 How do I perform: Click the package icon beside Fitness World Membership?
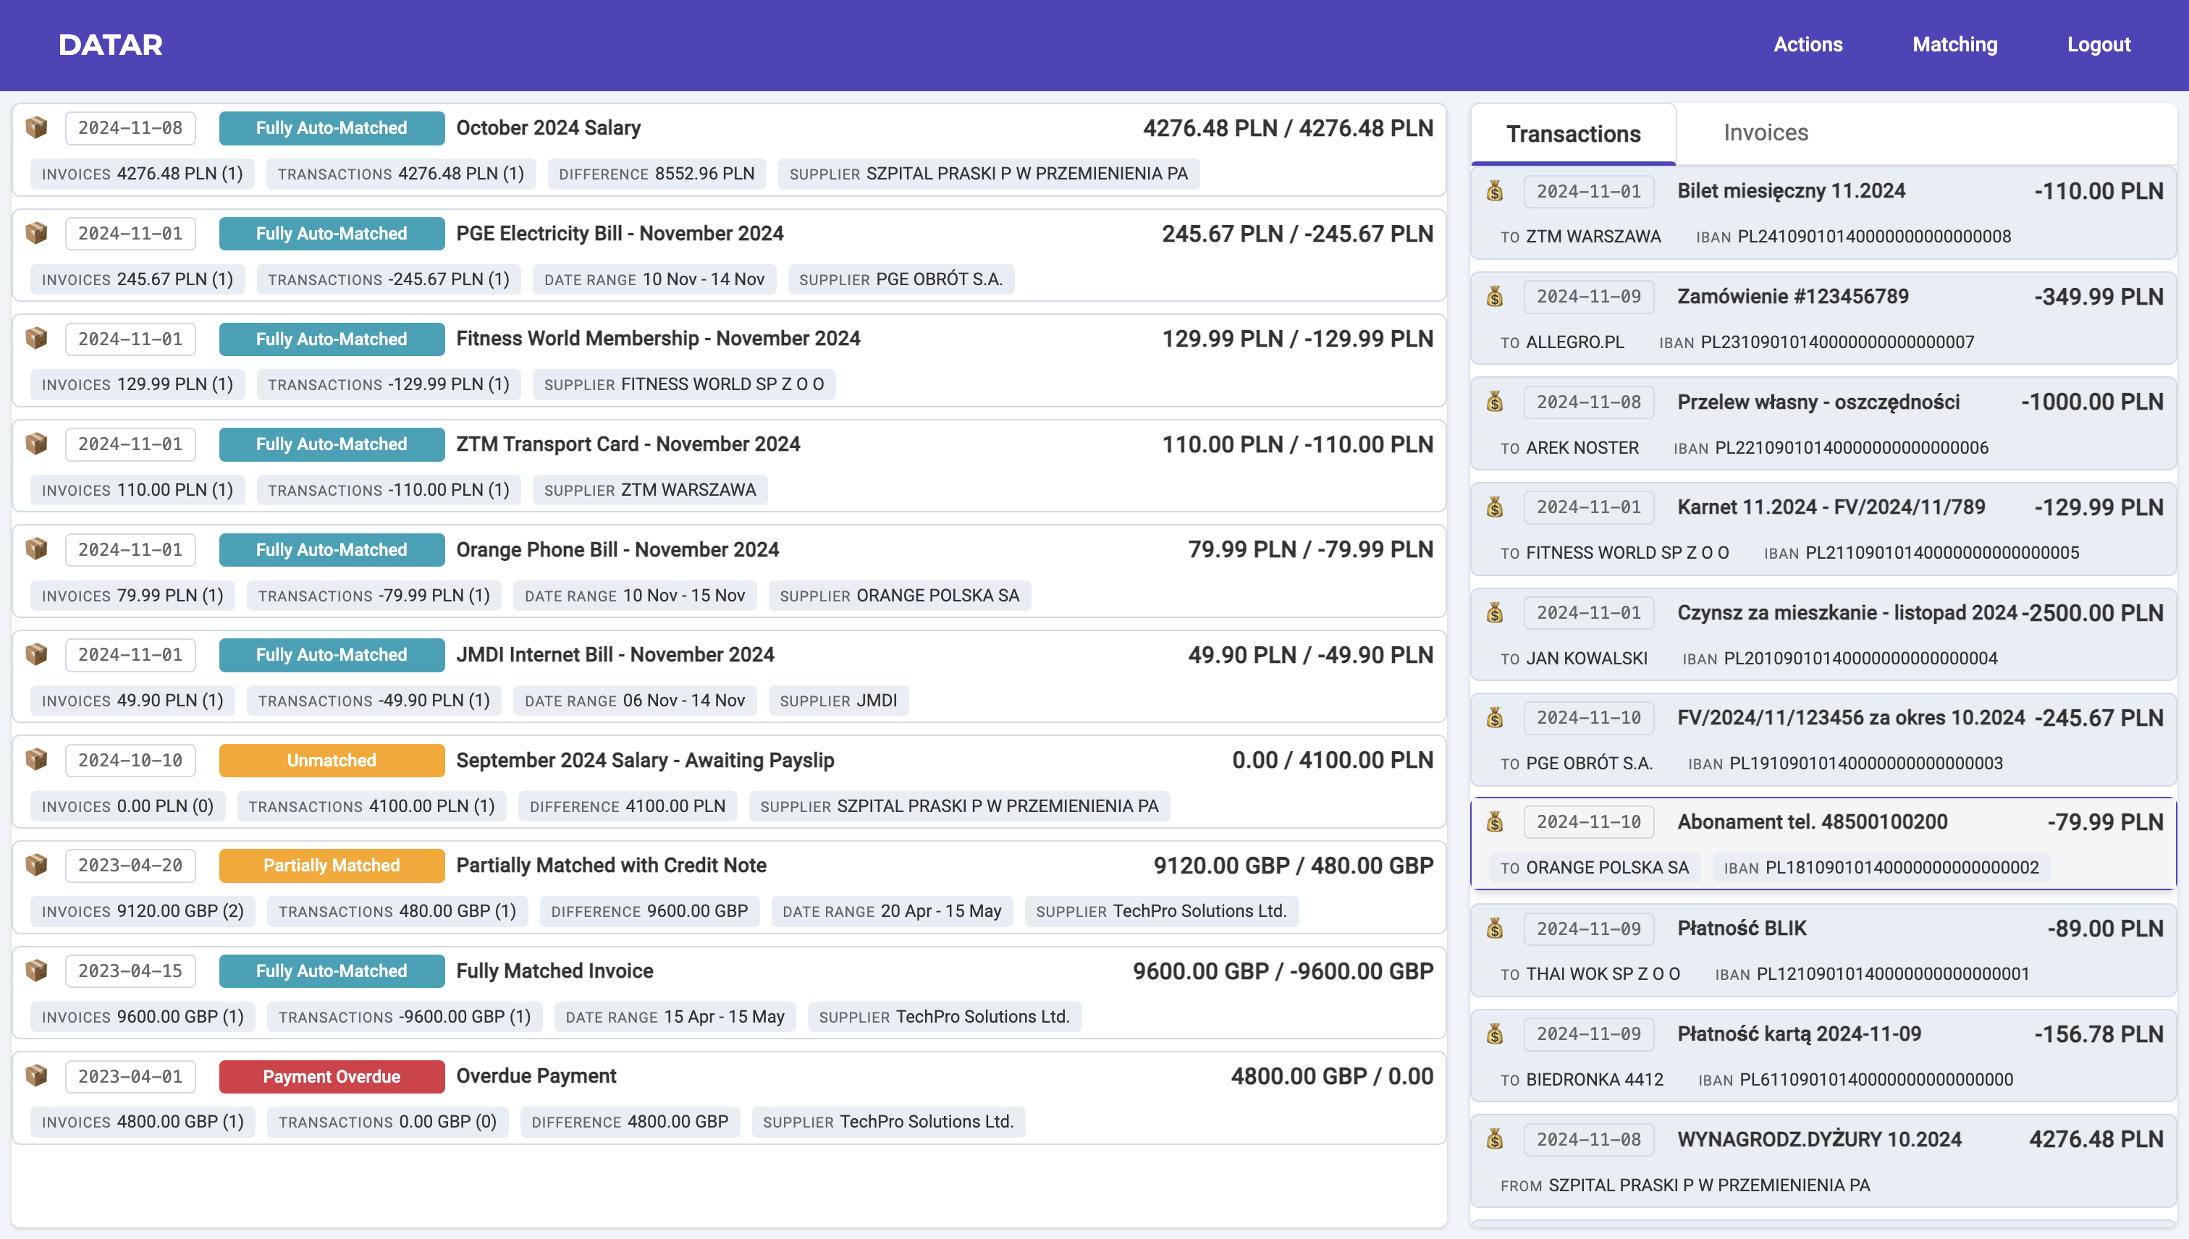(35, 339)
